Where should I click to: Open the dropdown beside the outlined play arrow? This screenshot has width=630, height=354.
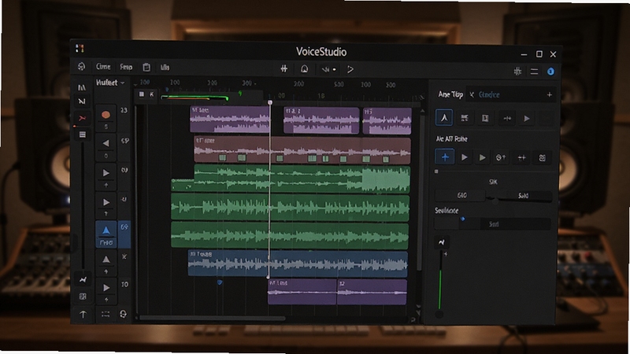pyautogui.click(x=329, y=69)
